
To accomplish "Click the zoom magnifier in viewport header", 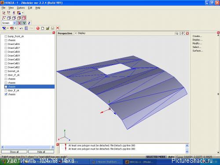I will pos(176,33).
